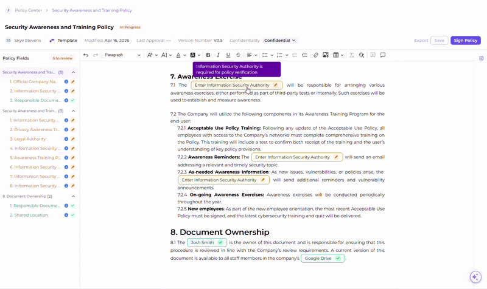Viewport: 487px width, 289px height.
Task: Click Information Security Authority field in 7.2.3
Action: click(223, 180)
